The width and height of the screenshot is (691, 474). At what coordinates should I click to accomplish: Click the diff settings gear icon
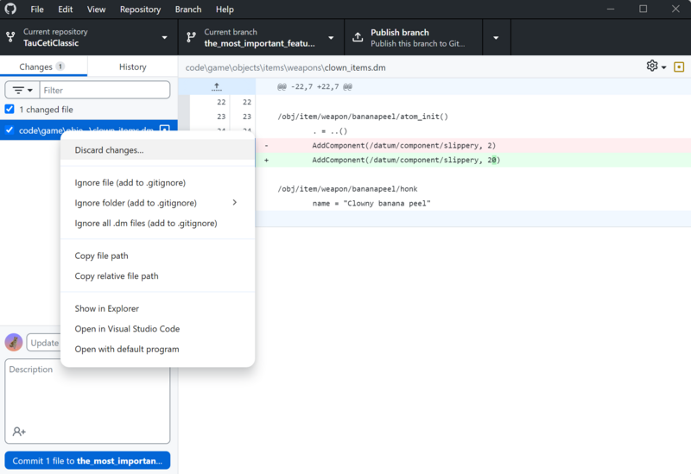[x=652, y=66]
